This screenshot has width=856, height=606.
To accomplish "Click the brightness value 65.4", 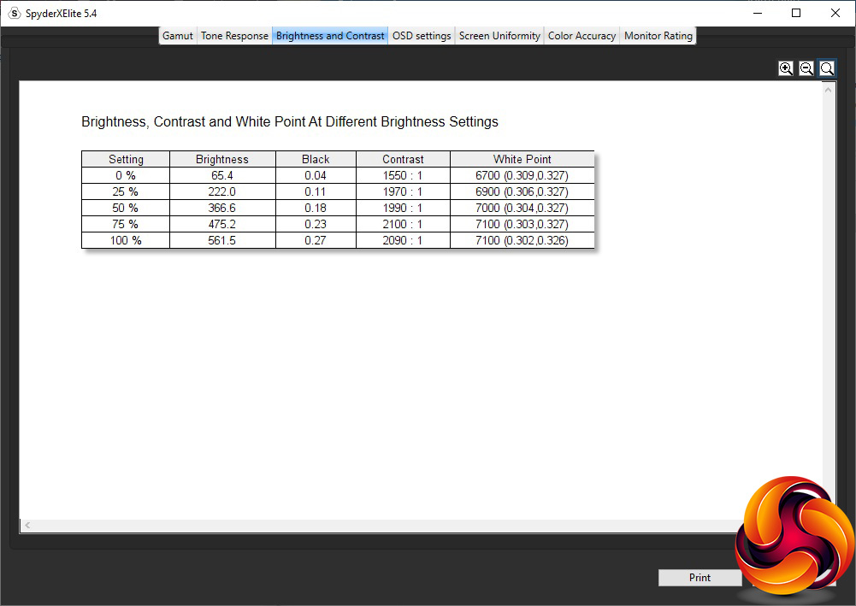I will (x=222, y=175).
